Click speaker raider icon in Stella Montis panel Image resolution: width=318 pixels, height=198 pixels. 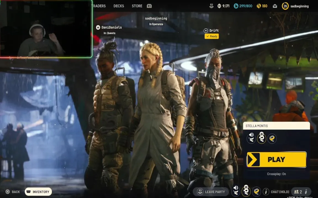point(251,138)
